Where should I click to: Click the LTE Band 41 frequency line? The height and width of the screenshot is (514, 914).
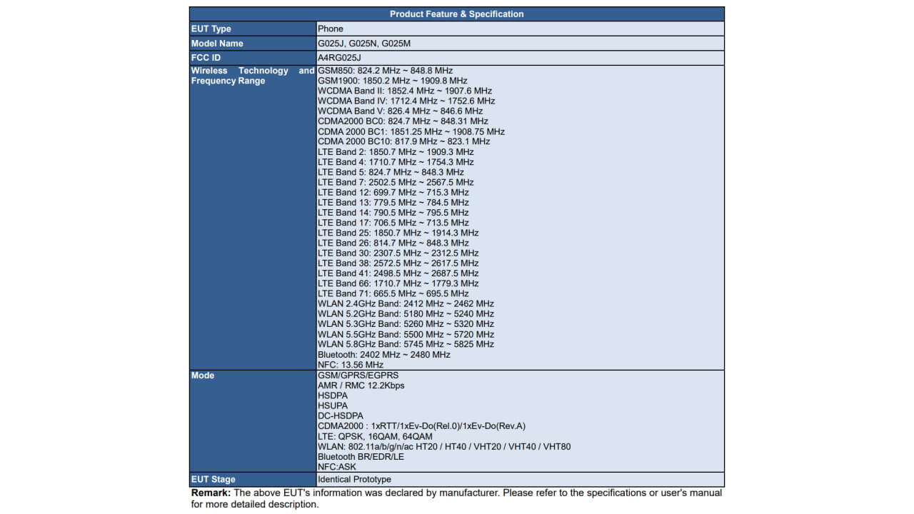click(x=398, y=273)
